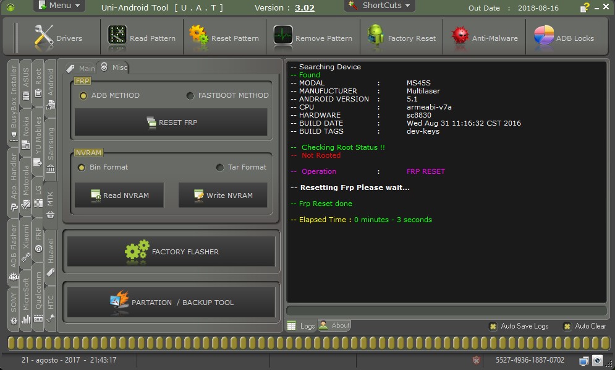
Task: Click the Drivers wrench toolbar icon
Action: 43,37
